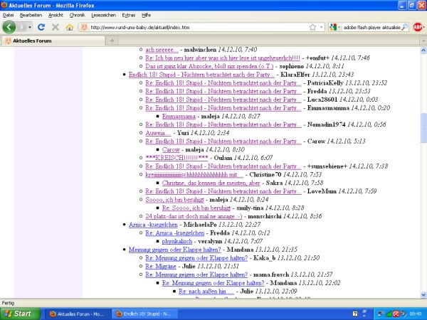The image size is (427, 320).
Task: Open the reply link by PatriciaKelly
Action: [x=223, y=83]
